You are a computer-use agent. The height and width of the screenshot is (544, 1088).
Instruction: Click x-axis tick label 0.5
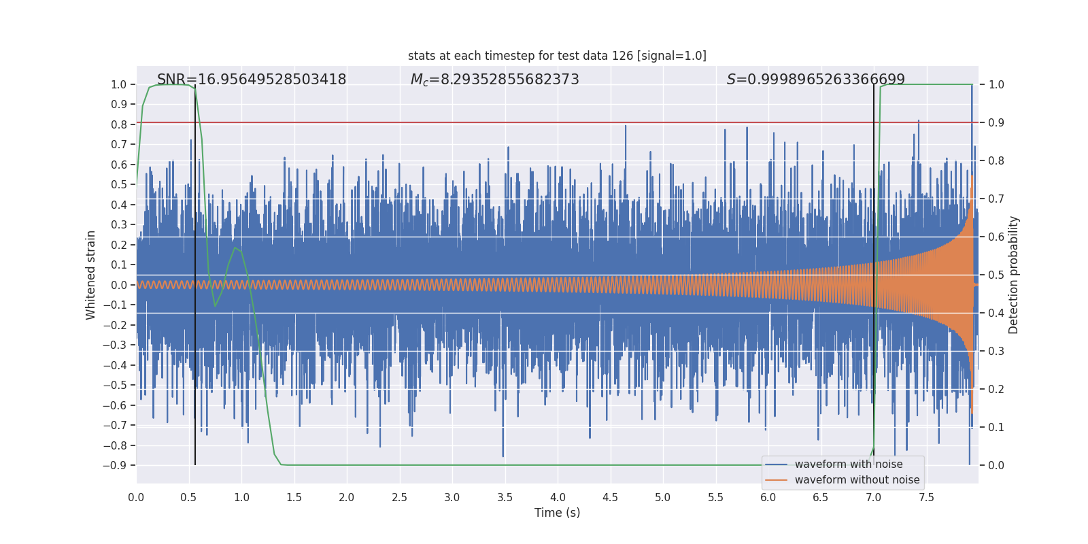[x=188, y=497]
